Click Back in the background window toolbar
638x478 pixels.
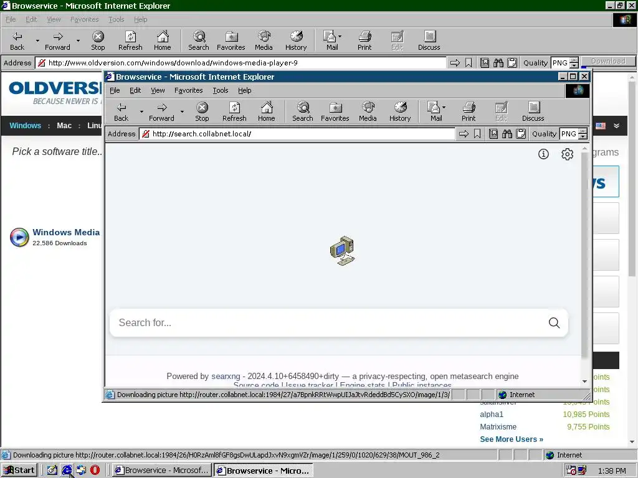(x=17, y=40)
